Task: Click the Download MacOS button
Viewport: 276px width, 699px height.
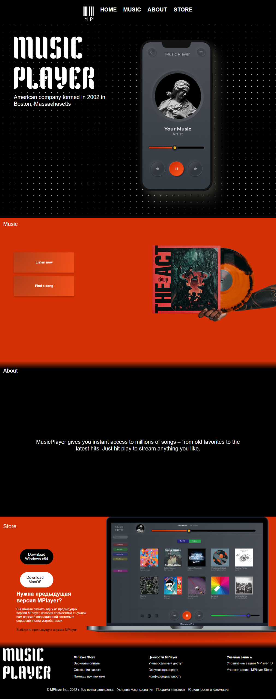Action: point(37,579)
